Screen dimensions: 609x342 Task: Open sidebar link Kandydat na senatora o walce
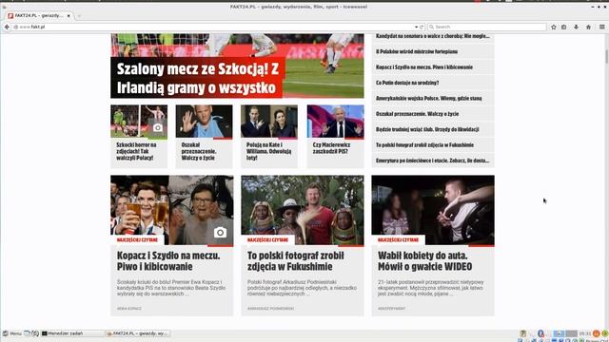(433, 36)
